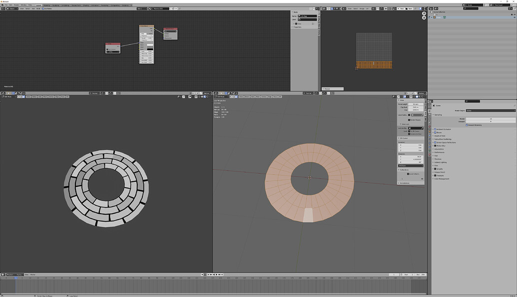
Task: Jump to the first frame in timeline
Action: [208, 275]
